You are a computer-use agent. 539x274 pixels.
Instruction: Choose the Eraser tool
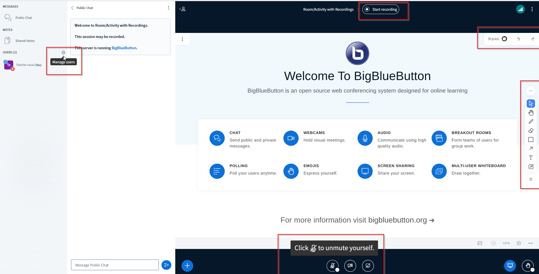pyautogui.click(x=531, y=131)
